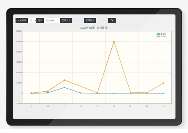Click the empty 품목단위 input field
The image size is (188, 133).
tap(102, 20)
